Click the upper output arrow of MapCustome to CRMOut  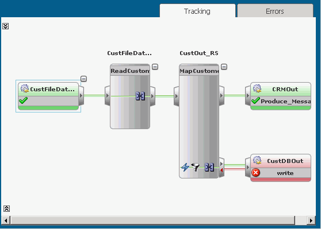pos(221,96)
